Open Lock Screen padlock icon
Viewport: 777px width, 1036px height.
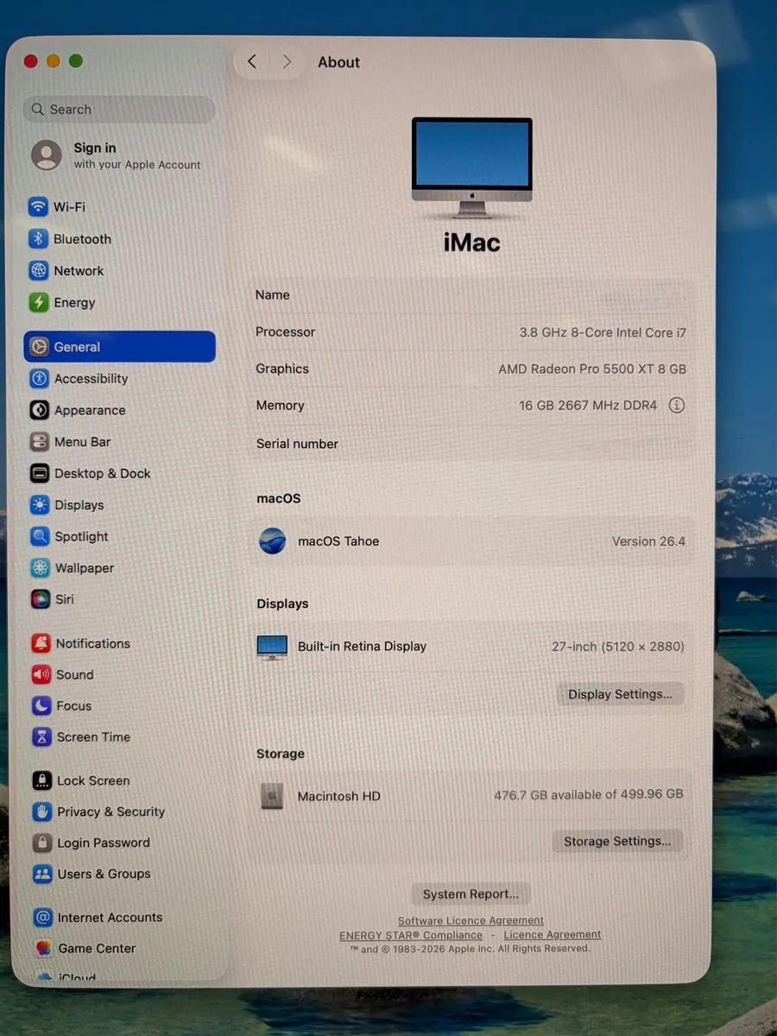(x=42, y=780)
